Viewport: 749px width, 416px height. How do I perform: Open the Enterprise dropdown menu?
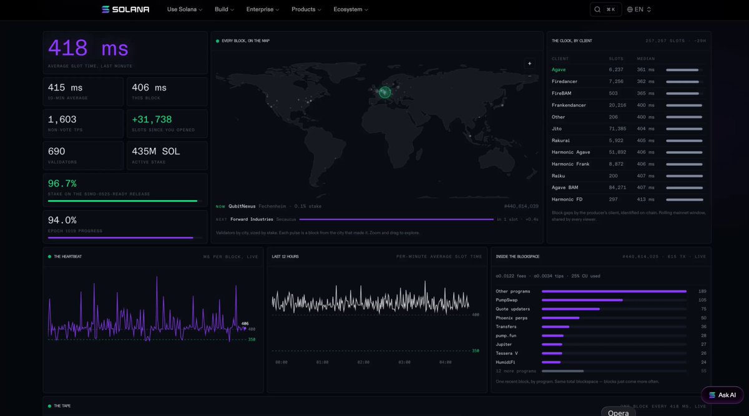pos(263,9)
